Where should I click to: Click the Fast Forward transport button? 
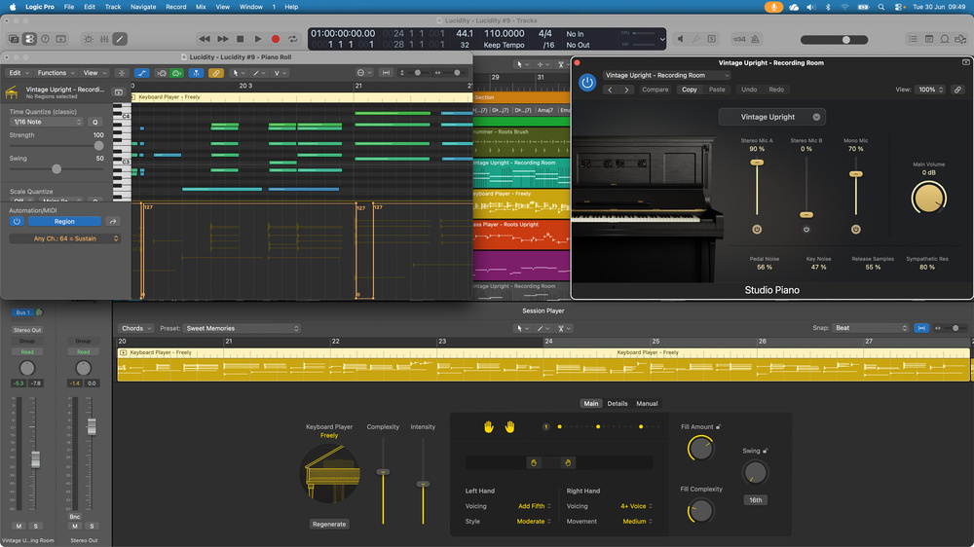(222, 39)
